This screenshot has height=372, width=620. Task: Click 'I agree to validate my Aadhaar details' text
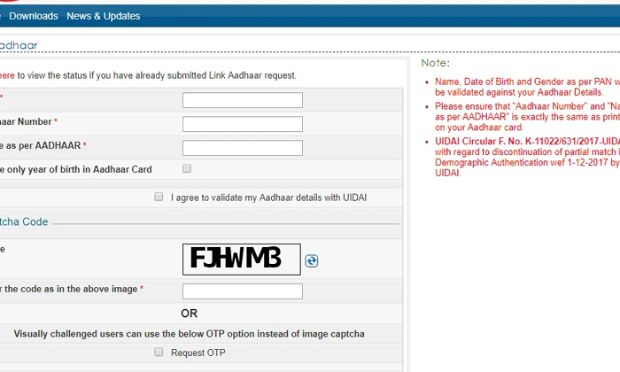pos(269,198)
